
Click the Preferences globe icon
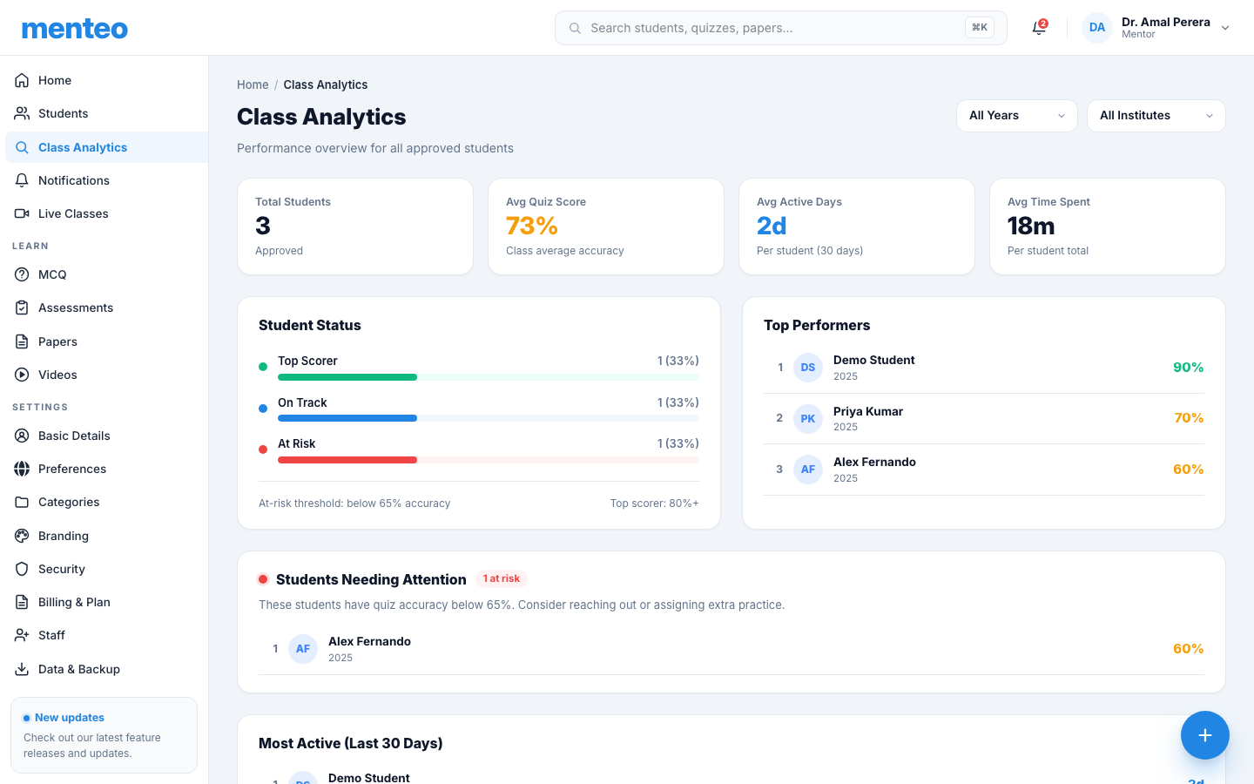(22, 469)
